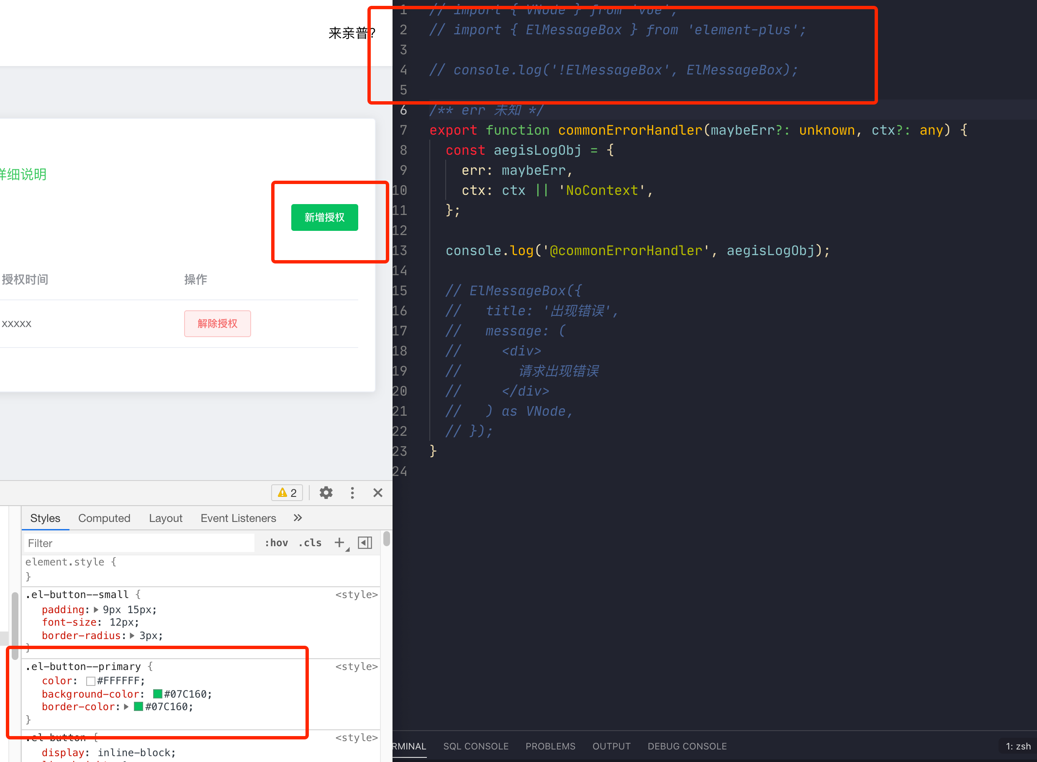This screenshot has width=1037, height=762.
Task: Click the 解除授权 button
Action: [x=217, y=323]
